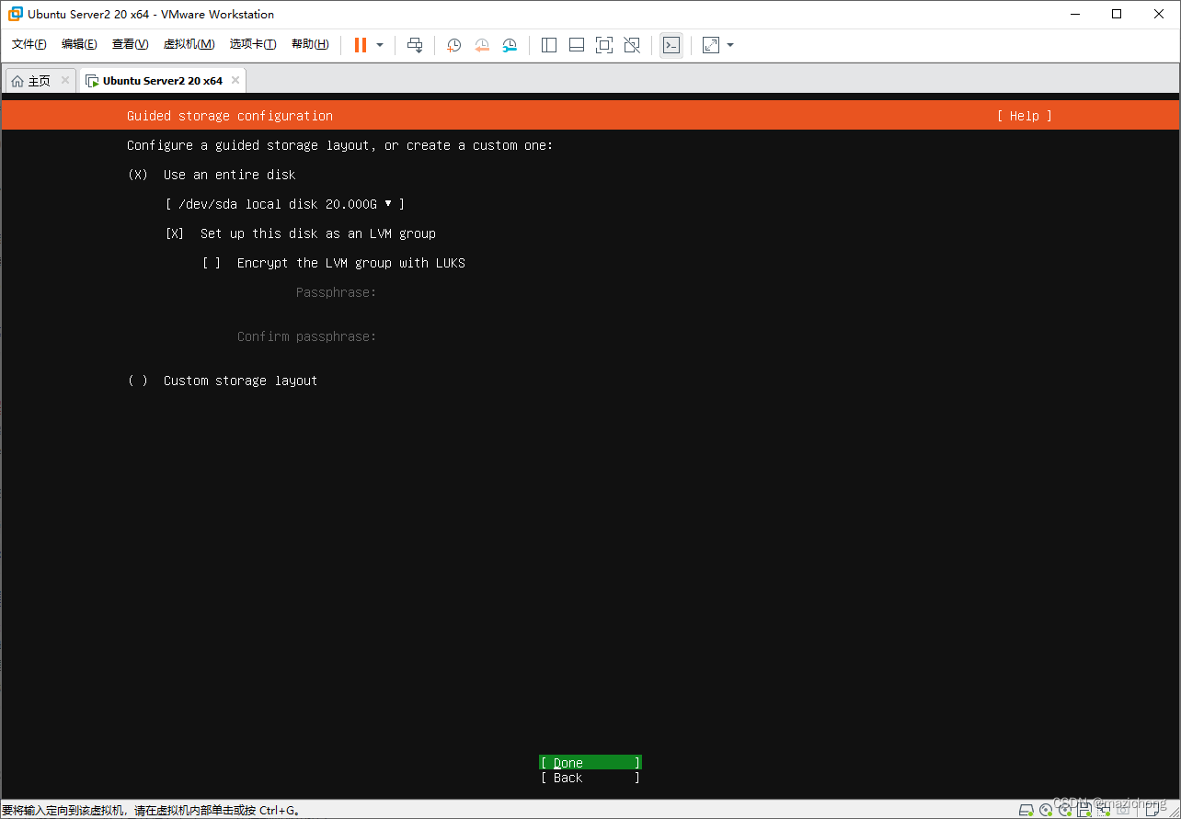Open the /dev/sda local disk dropdown

(285, 204)
